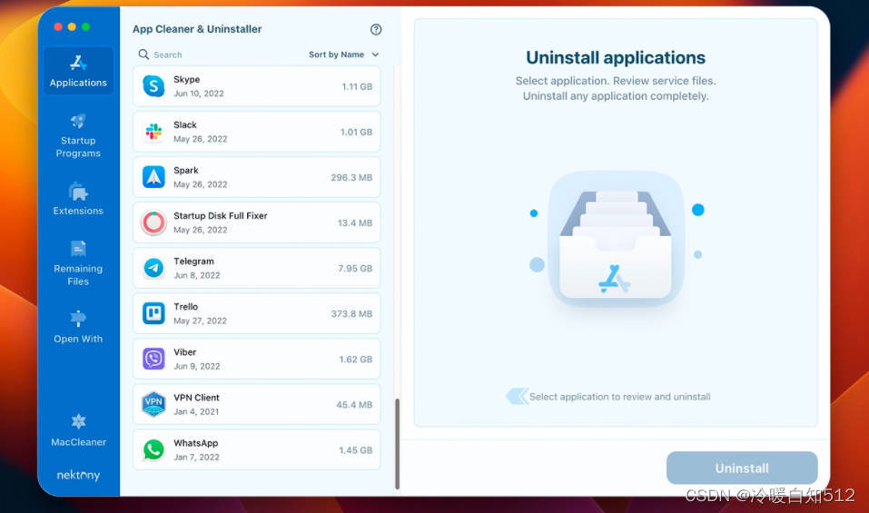Select the Slack app icon
869x513 pixels.
(153, 132)
